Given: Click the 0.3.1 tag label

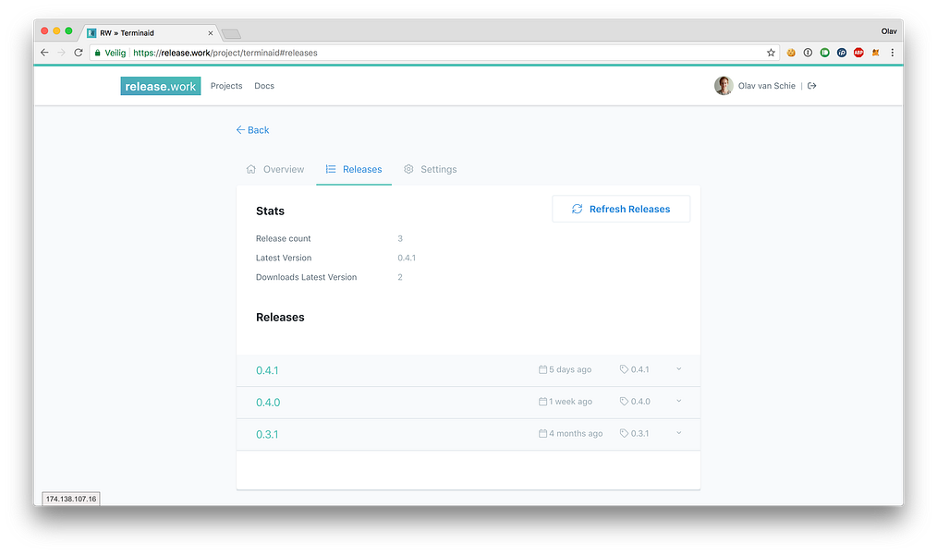Looking at the screenshot, I should coord(634,433).
